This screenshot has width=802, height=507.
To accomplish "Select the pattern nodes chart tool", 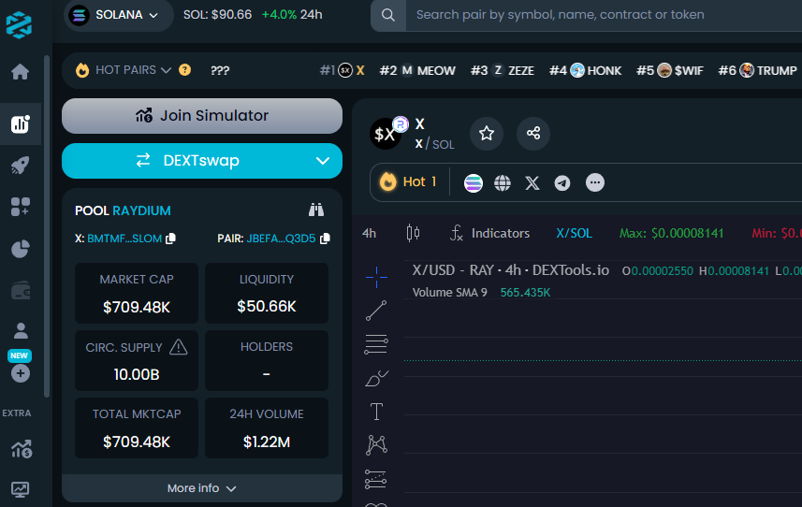I will pyautogui.click(x=376, y=444).
